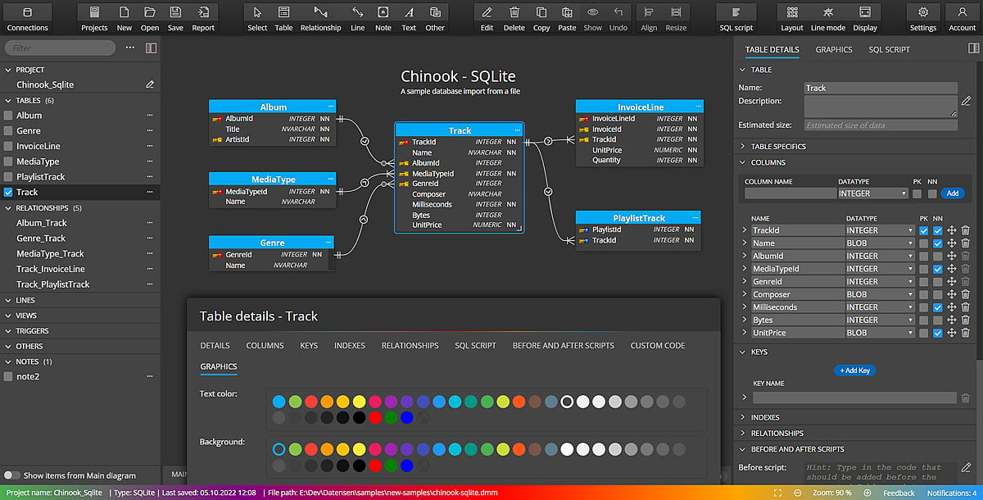The height and width of the screenshot is (500, 983).
Task: Select the Relationship tool in the toolbar
Action: coord(320,18)
